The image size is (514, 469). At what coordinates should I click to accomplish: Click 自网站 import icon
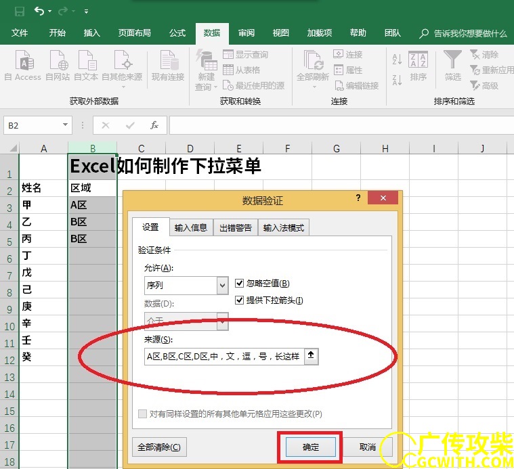[x=58, y=66]
